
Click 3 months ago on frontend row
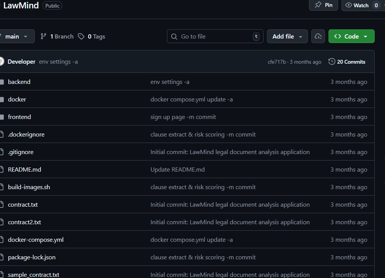point(349,117)
